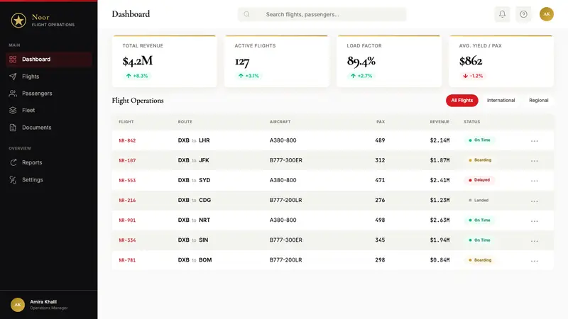Click the Avg. Yield / Pax $862 card
Image resolution: width=568 pixels, height=319 pixels.
pos(501,61)
